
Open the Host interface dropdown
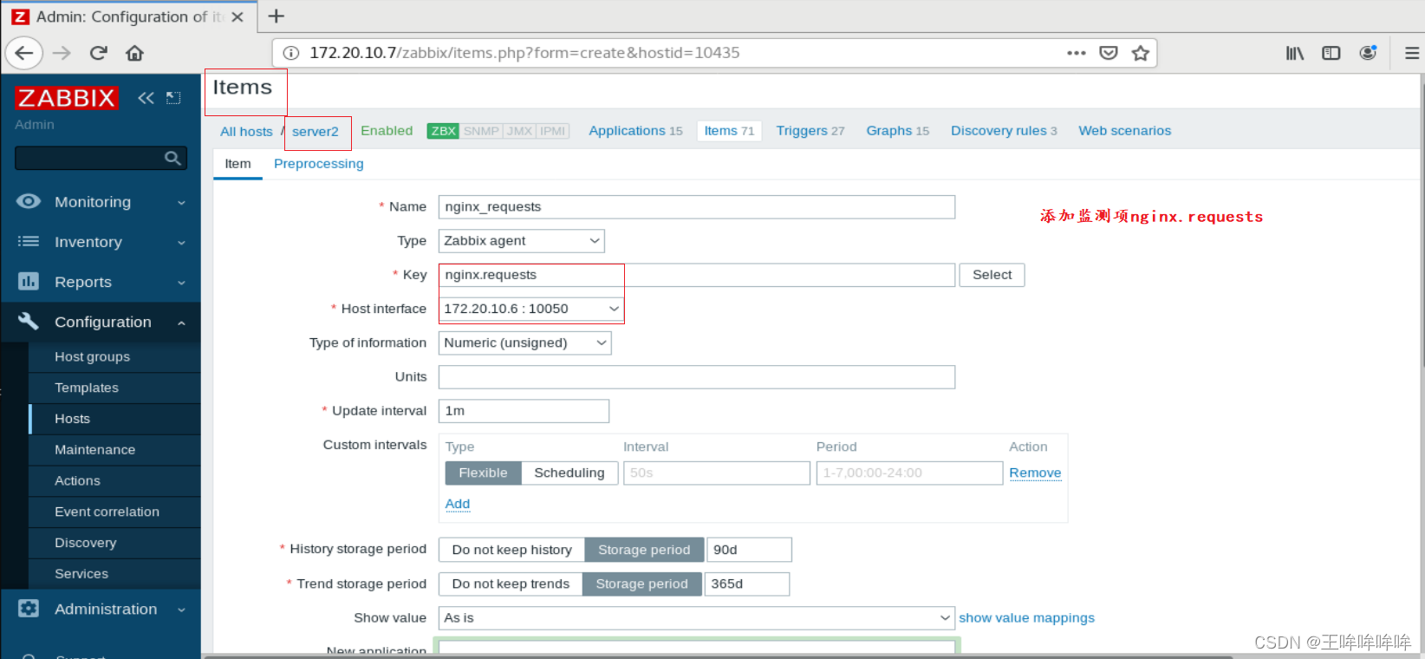tap(531, 309)
